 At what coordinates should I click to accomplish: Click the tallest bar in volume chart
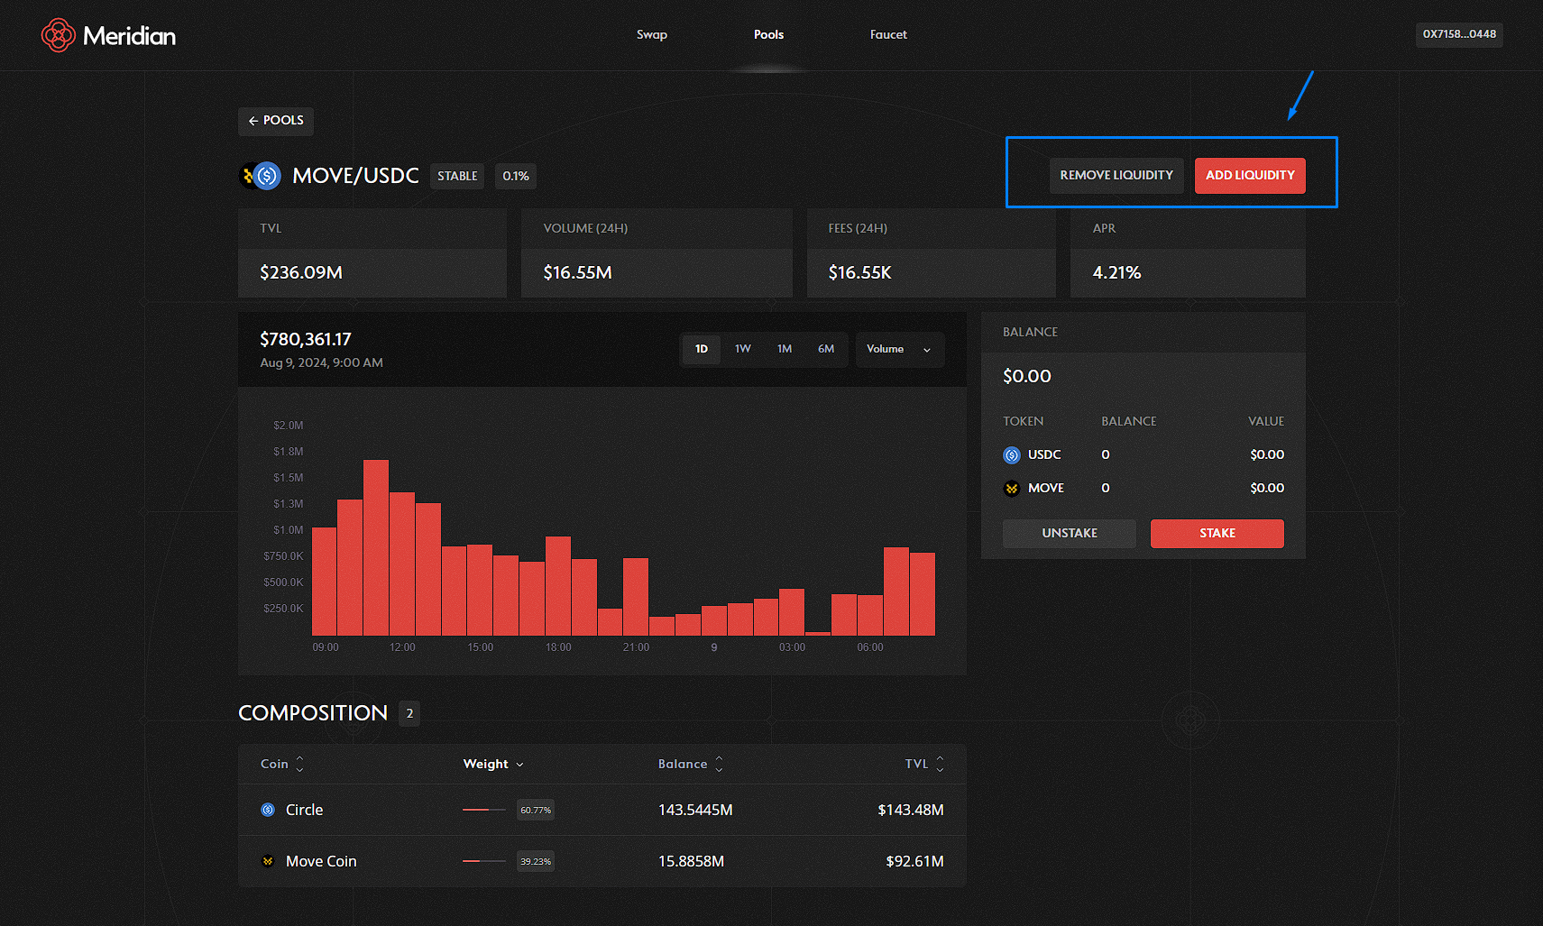[x=376, y=547]
